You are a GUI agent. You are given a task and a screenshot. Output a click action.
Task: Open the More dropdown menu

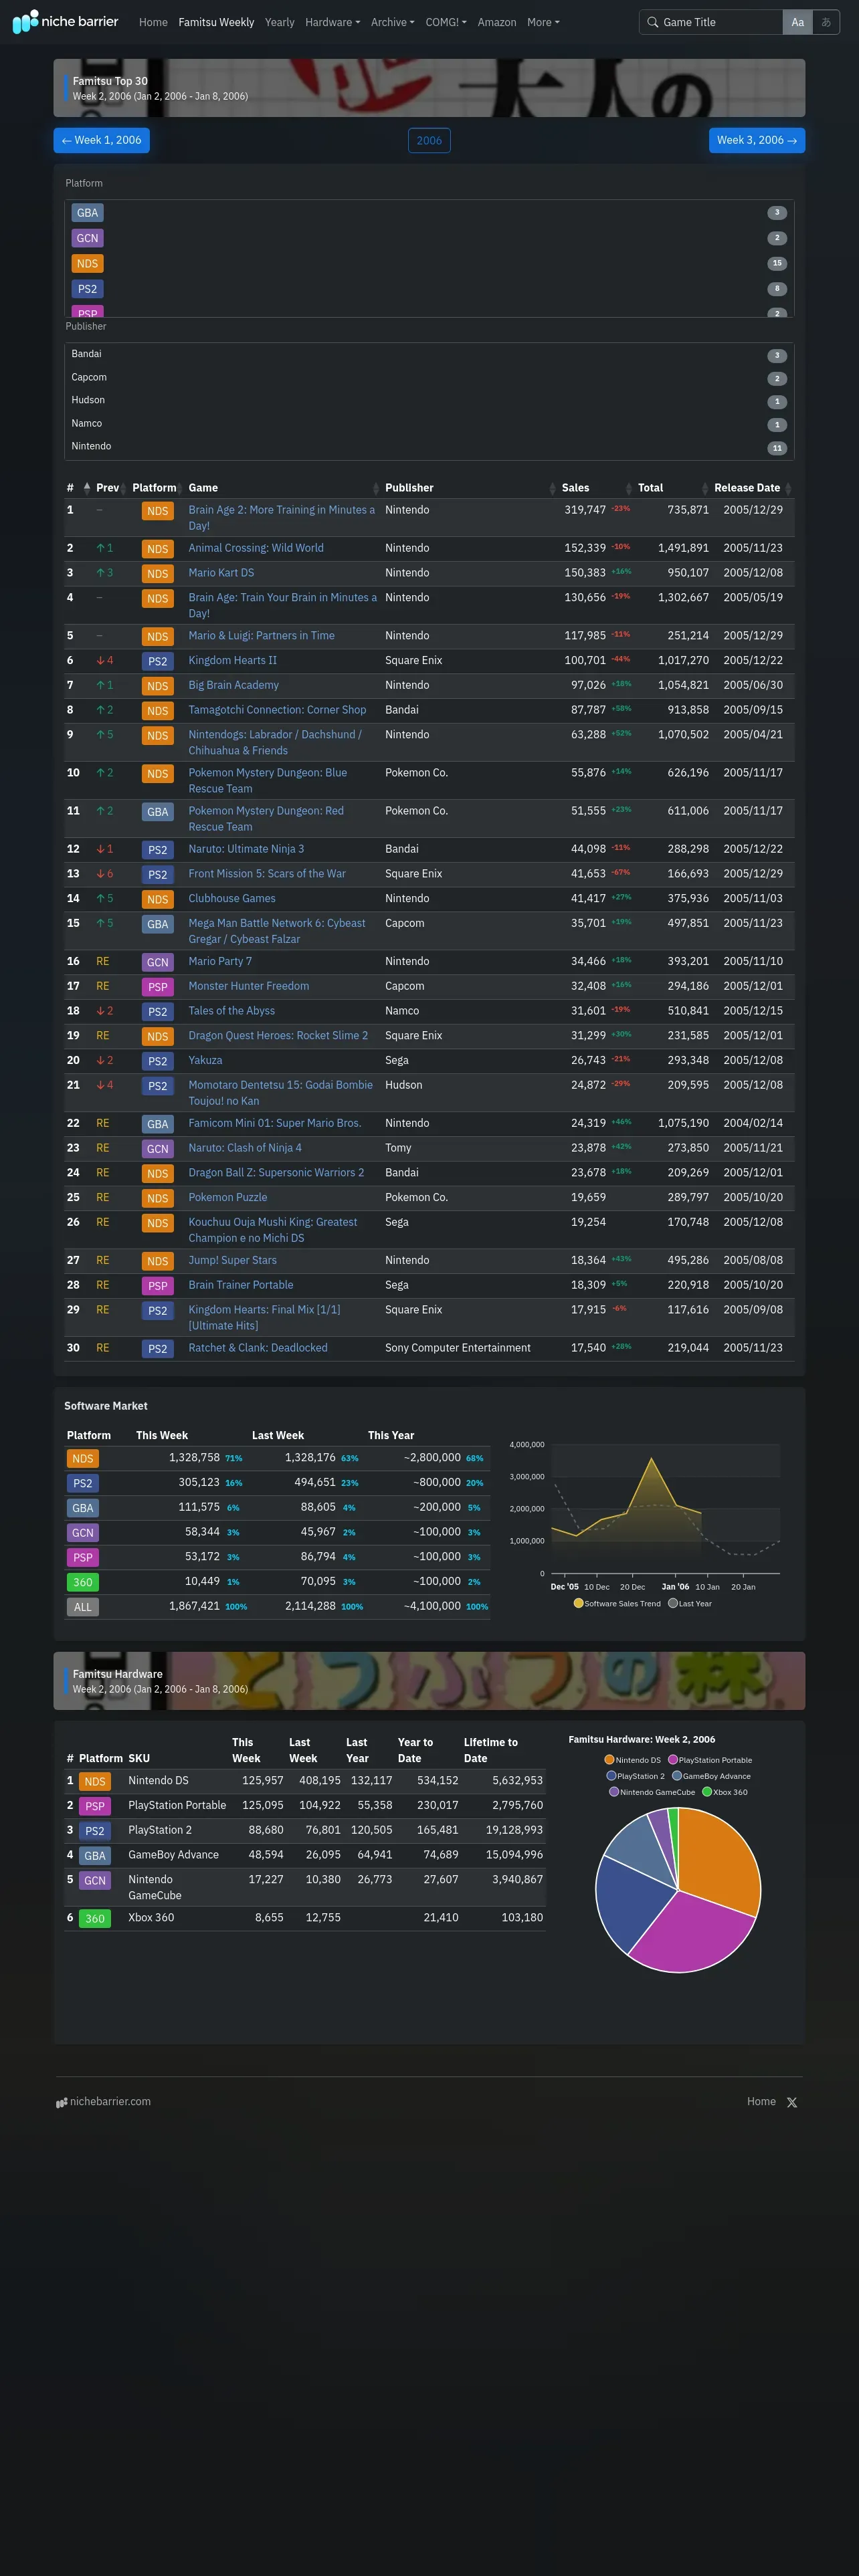[x=543, y=22]
